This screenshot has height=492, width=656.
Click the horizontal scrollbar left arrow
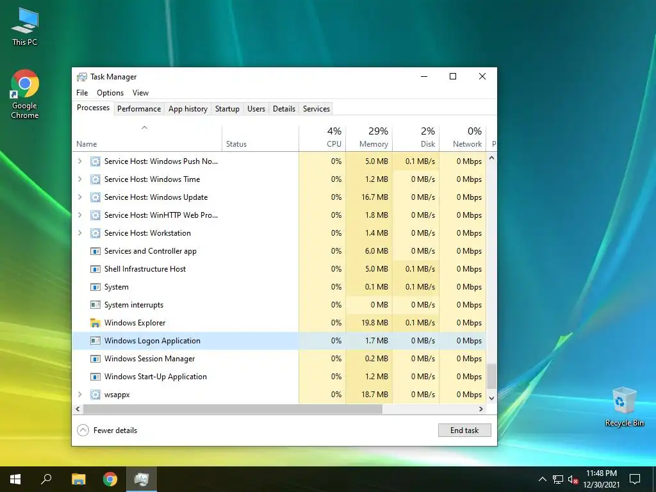(x=78, y=409)
